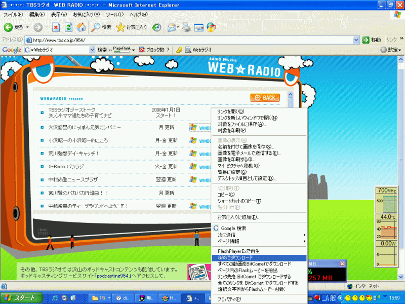Expand the 次に送信 submenu
405x304 pixels.
coord(259,235)
